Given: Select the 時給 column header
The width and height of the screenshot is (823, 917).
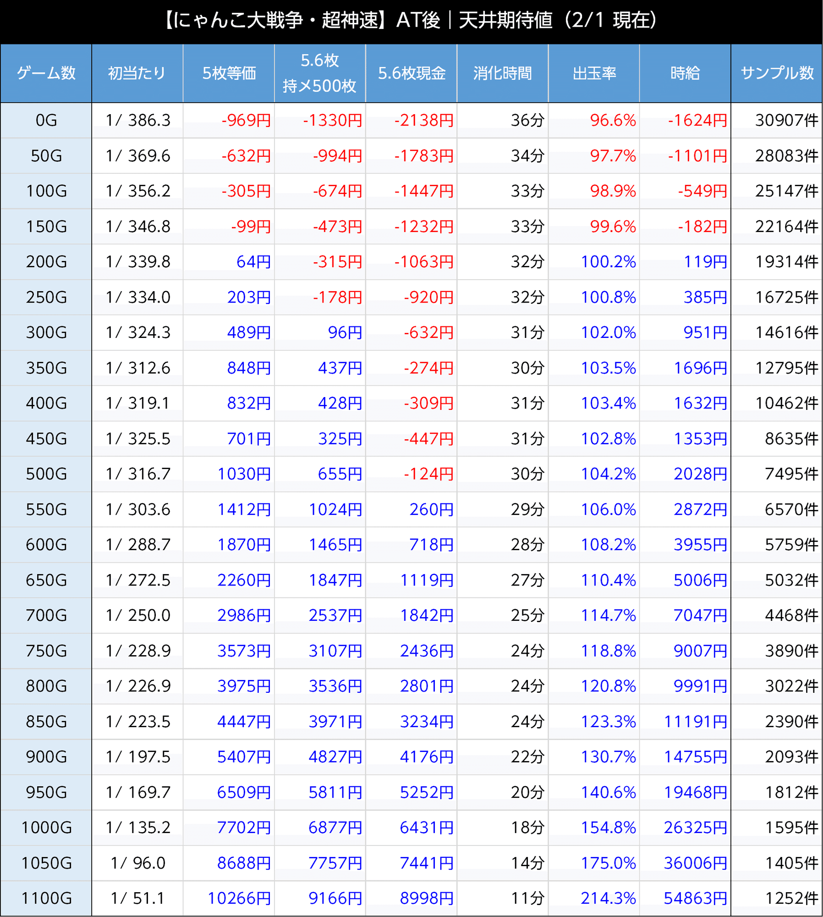Looking at the screenshot, I should 685,73.
